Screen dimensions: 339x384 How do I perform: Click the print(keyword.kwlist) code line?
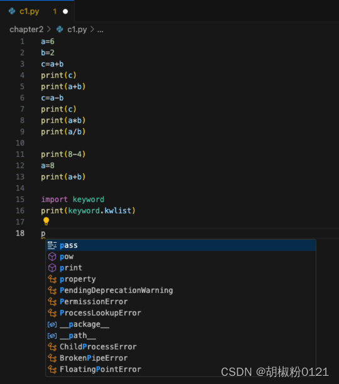(88, 211)
